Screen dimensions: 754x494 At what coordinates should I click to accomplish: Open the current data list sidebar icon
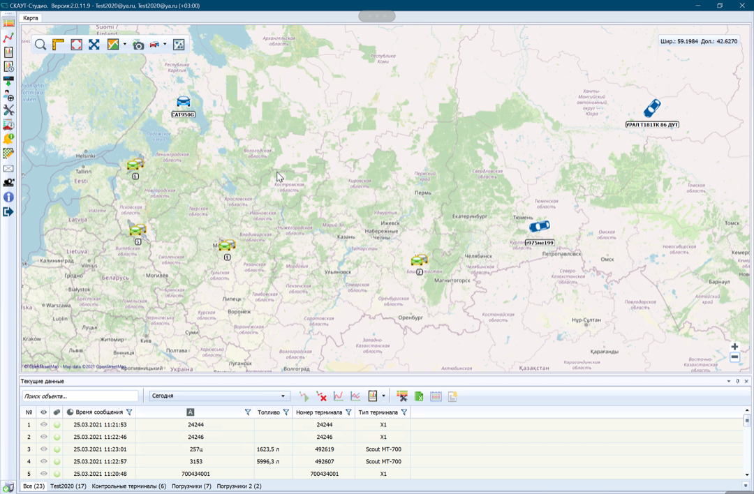8,23
